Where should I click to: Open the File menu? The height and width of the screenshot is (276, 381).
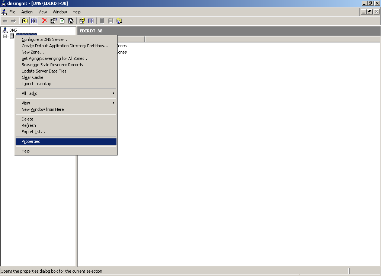pyautogui.click(x=12, y=12)
